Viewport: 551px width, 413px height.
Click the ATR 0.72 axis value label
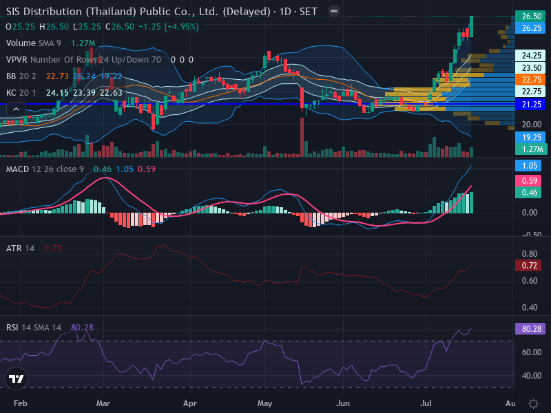click(528, 266)
